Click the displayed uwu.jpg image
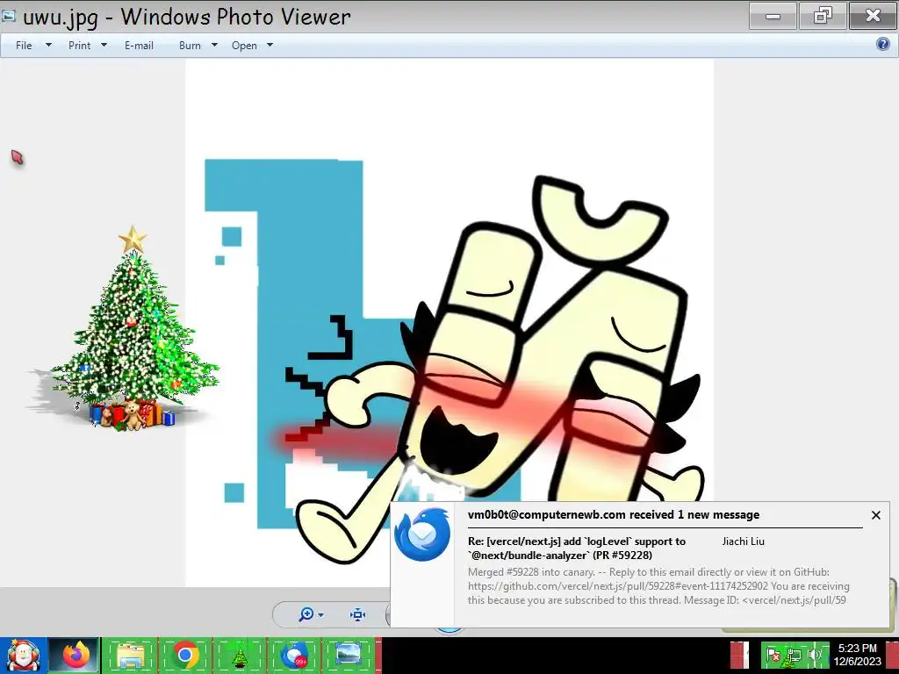Image resolution: width=899 pixels, height=674 pixels. [449, 322]
